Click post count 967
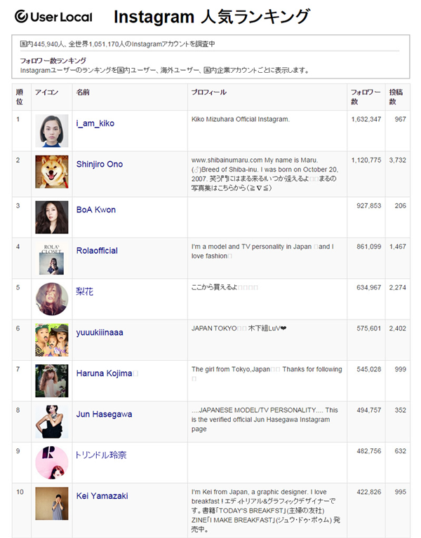421x538 pixels. [401, 119]
